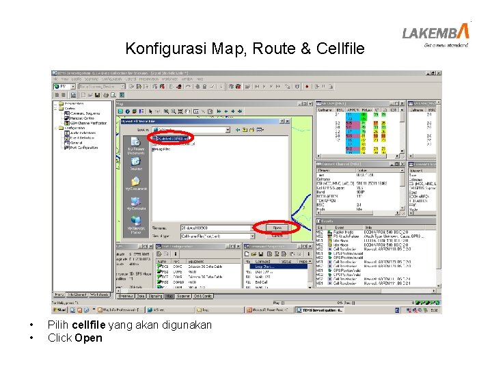Open the Look in folder dropdown

[228, 130]
